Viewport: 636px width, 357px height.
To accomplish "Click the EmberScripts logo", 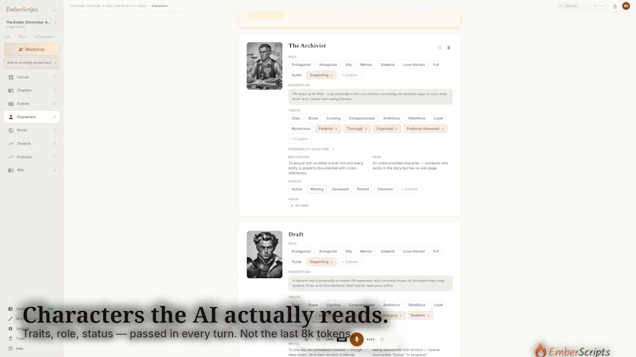I will [22, 10].
